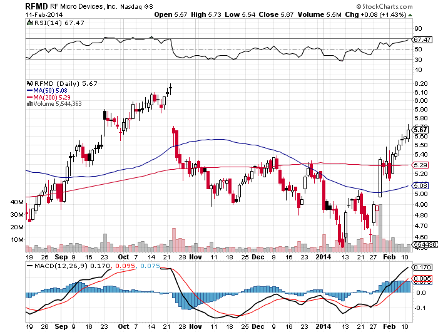The width and height of the screenshot is (438, 332).
Task: Click the Nov label on the price chart date axis
Action: [195, 257]
